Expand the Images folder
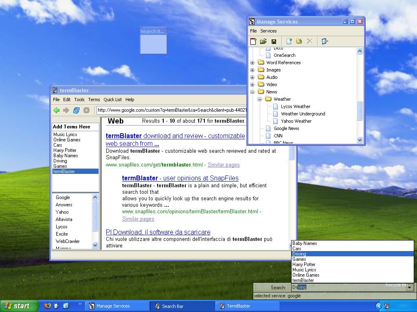The width and height of the screenshot is (417, 312). click(x=252, y=70)
